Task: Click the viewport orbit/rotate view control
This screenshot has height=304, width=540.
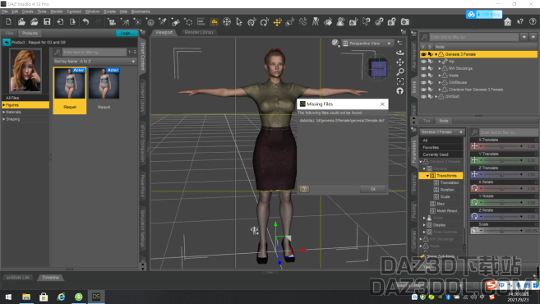Action: (x=399, y=53)
